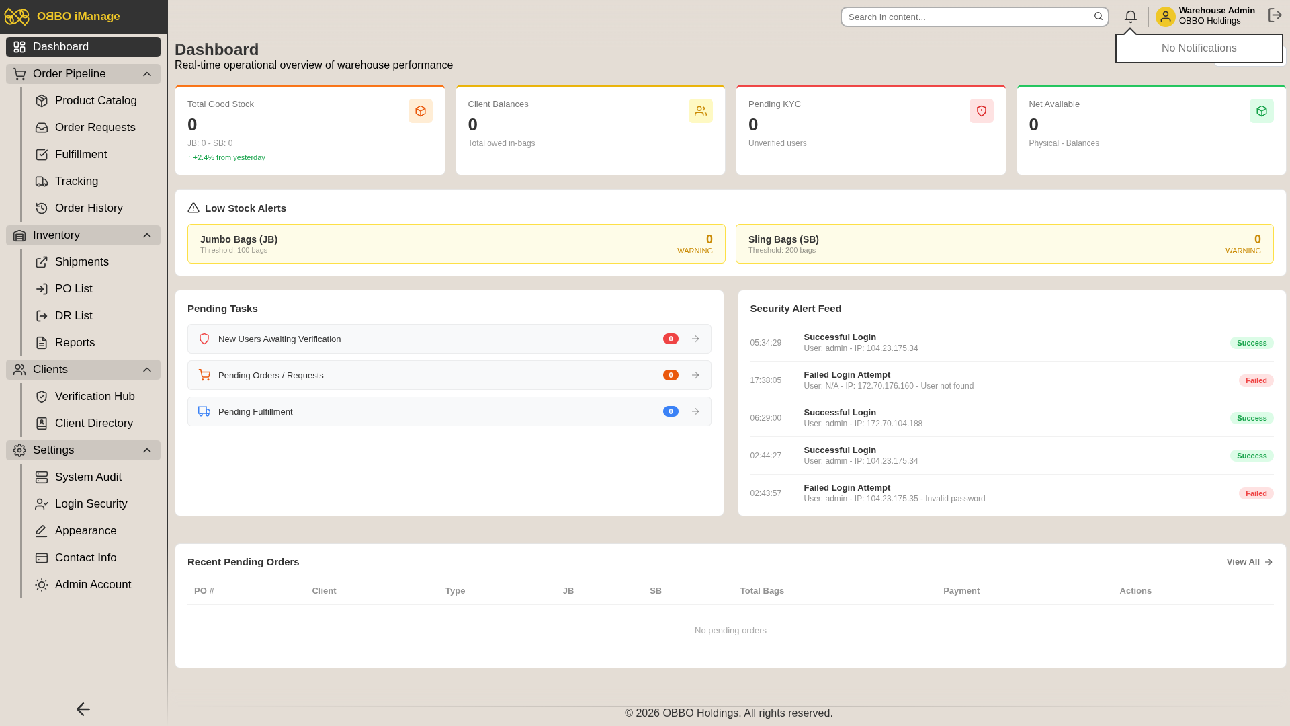Open the notifications bell icon
This screenshot has width=1290, height=726.
point(1131,17)
